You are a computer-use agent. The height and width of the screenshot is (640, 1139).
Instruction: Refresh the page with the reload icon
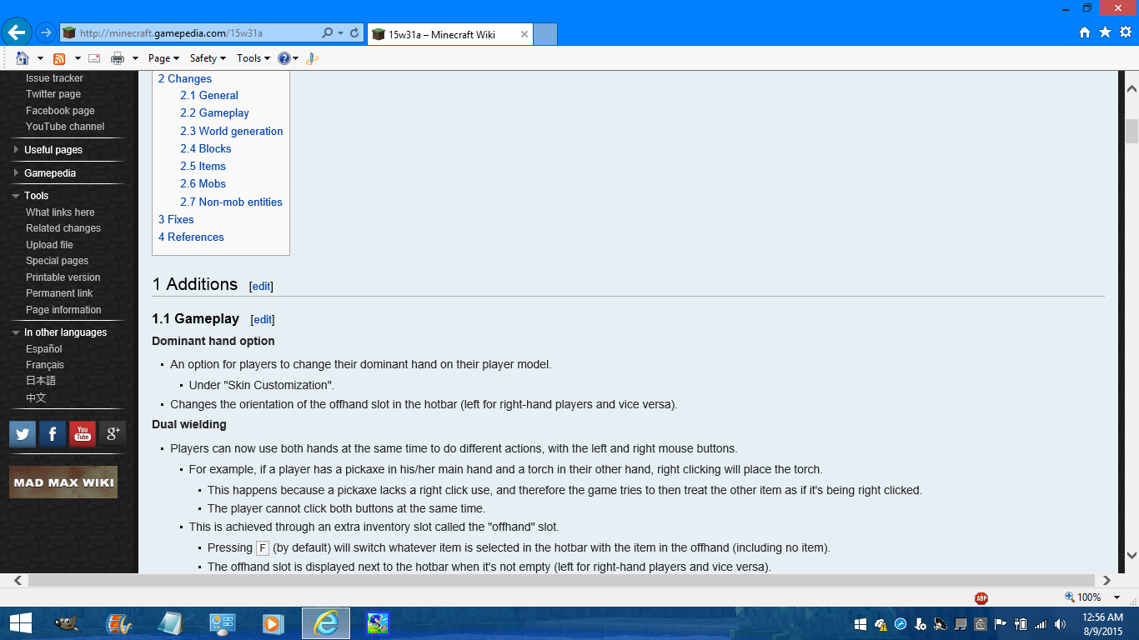coord(354,33)
